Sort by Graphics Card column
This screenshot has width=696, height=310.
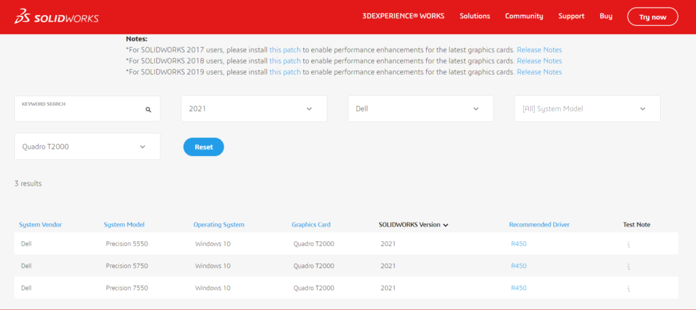click(x=311, y=225)
